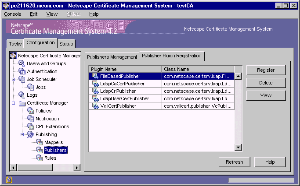Click the tree pane horizontal scrollbar thumb
Image resolution: width=300 pixels, height=186 pixels.
point(35,168)
